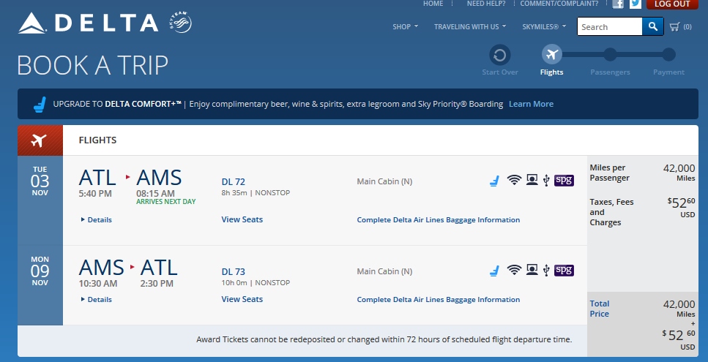Click the USB power icon on DL 73 row

546,271
